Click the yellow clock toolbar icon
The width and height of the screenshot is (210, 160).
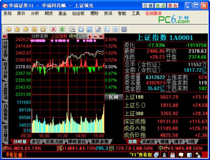[x=43, y=29]
